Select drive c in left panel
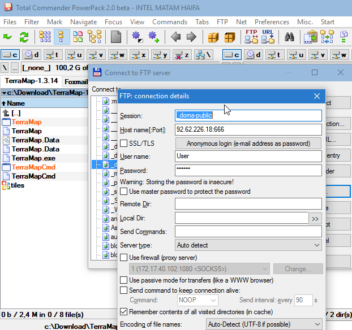The height and width of the screenshot is (330, 352). pyautogui.click(x=10, y=55)
